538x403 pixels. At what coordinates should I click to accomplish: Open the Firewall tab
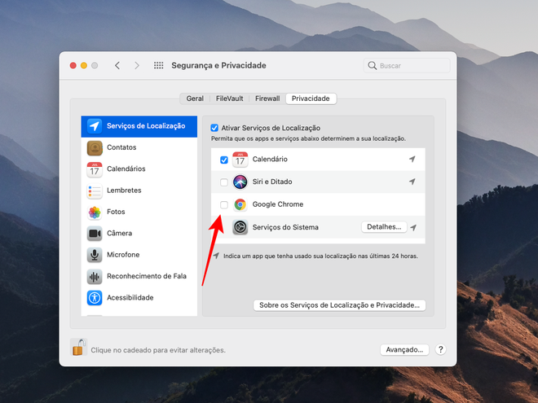point(267,99)
